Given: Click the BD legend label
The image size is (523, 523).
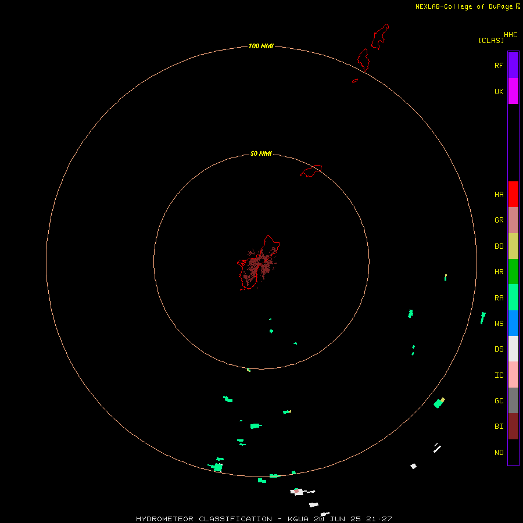Looking at the screenshot, I should (x=499, y=246).
